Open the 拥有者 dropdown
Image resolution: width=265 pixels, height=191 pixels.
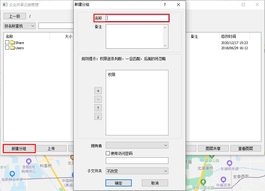point(137,145)
